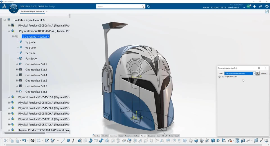The image size is (270, 146).
Task: Click the text annotation Abc icon
Action: click(x=248, y=141)
